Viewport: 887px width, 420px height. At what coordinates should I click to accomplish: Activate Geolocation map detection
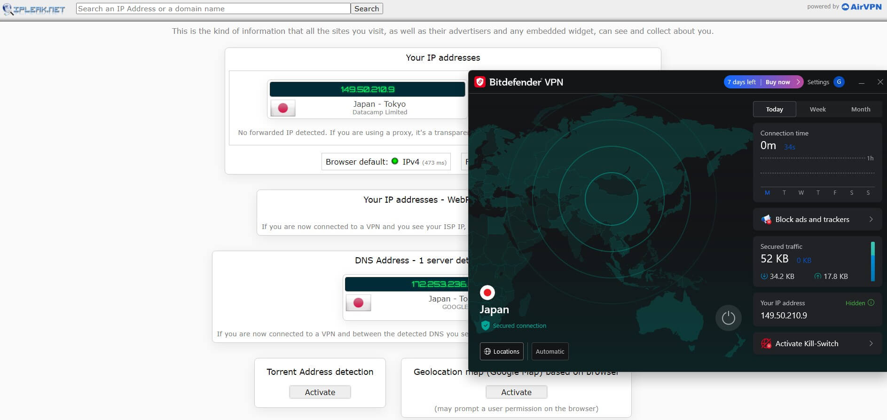(x=516, y=392)
